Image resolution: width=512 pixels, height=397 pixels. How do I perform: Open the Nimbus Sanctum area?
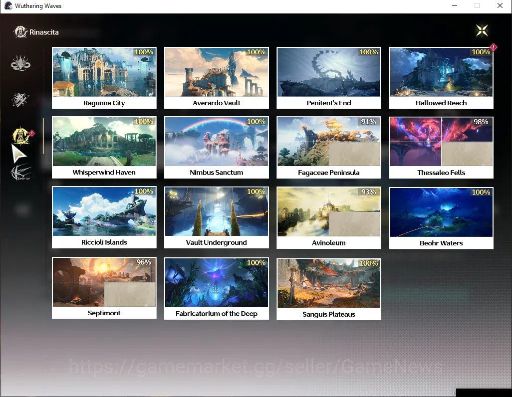click(217, 147)
